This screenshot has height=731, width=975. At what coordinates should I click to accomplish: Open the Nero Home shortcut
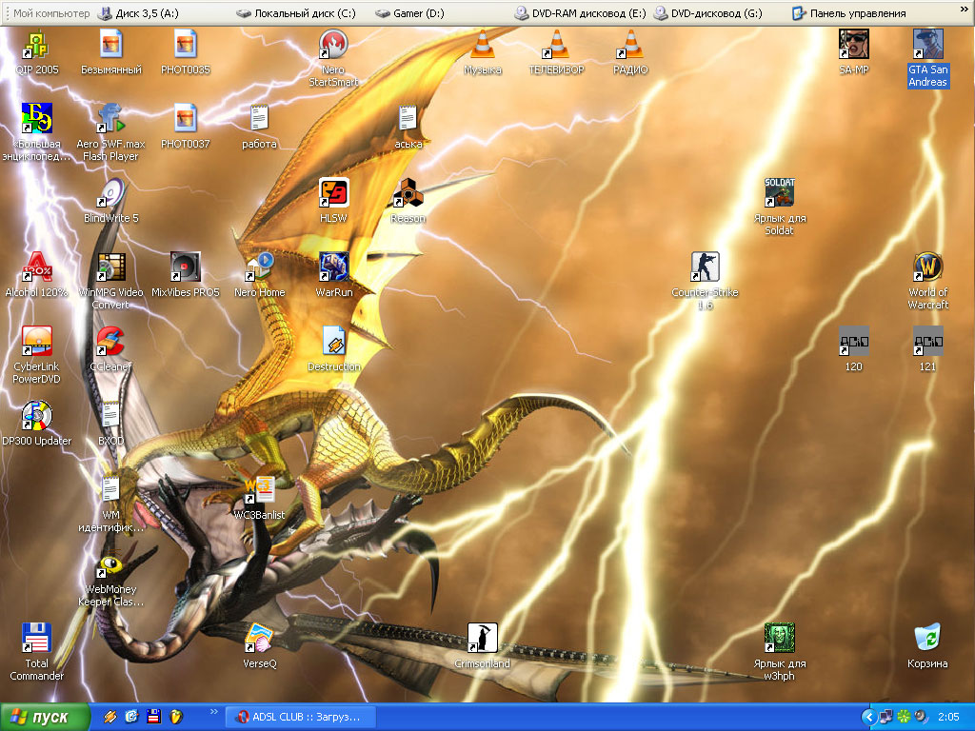tap(259, 275)
